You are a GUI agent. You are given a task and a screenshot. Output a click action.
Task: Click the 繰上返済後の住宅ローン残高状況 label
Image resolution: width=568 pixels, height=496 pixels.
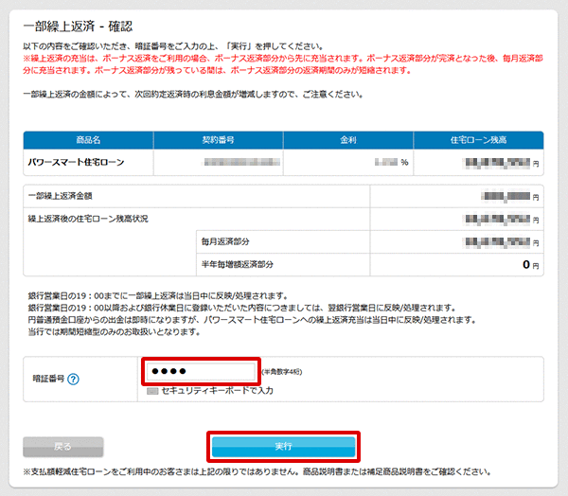(89, 219)
